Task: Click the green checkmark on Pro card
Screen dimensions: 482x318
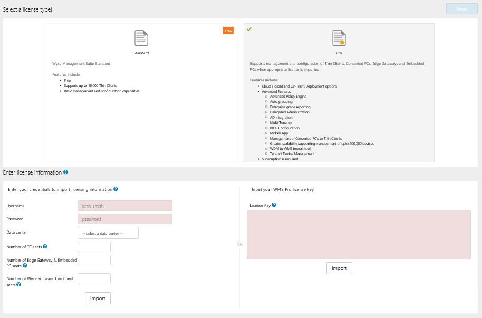Action: 249,29
